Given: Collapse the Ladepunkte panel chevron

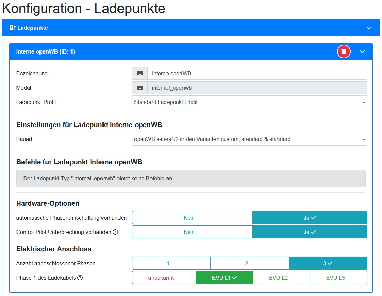Looking at the screenshot, I should tap(369, 28).
